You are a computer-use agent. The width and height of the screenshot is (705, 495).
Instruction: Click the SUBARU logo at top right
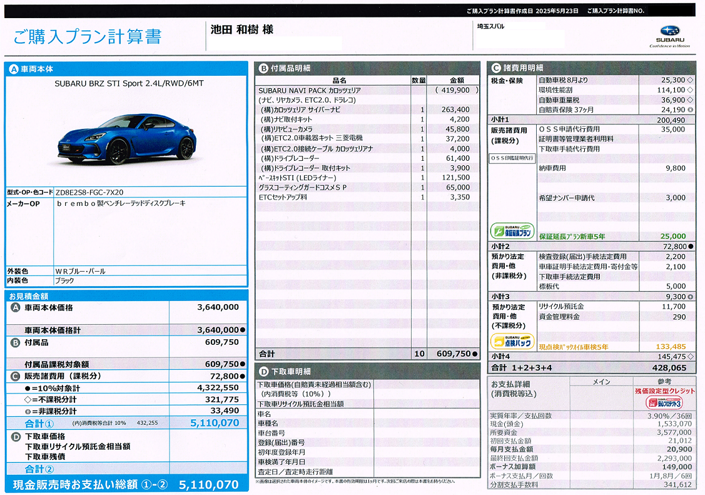coord(669,36)
